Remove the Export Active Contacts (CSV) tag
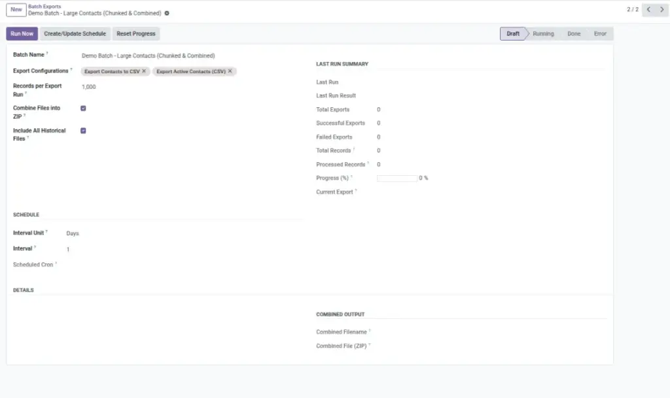 coord(230,71)
